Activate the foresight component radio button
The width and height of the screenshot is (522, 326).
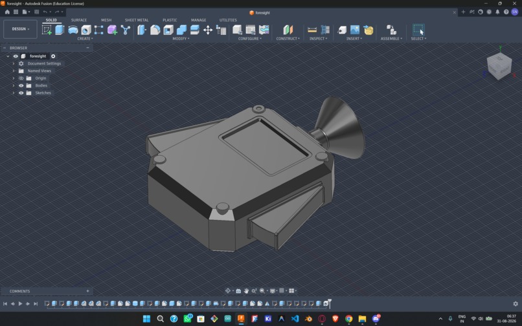pyautogui.click(x=53, y=56)
